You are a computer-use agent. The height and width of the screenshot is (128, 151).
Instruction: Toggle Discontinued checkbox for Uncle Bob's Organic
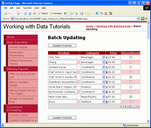(x=131, y=87)
